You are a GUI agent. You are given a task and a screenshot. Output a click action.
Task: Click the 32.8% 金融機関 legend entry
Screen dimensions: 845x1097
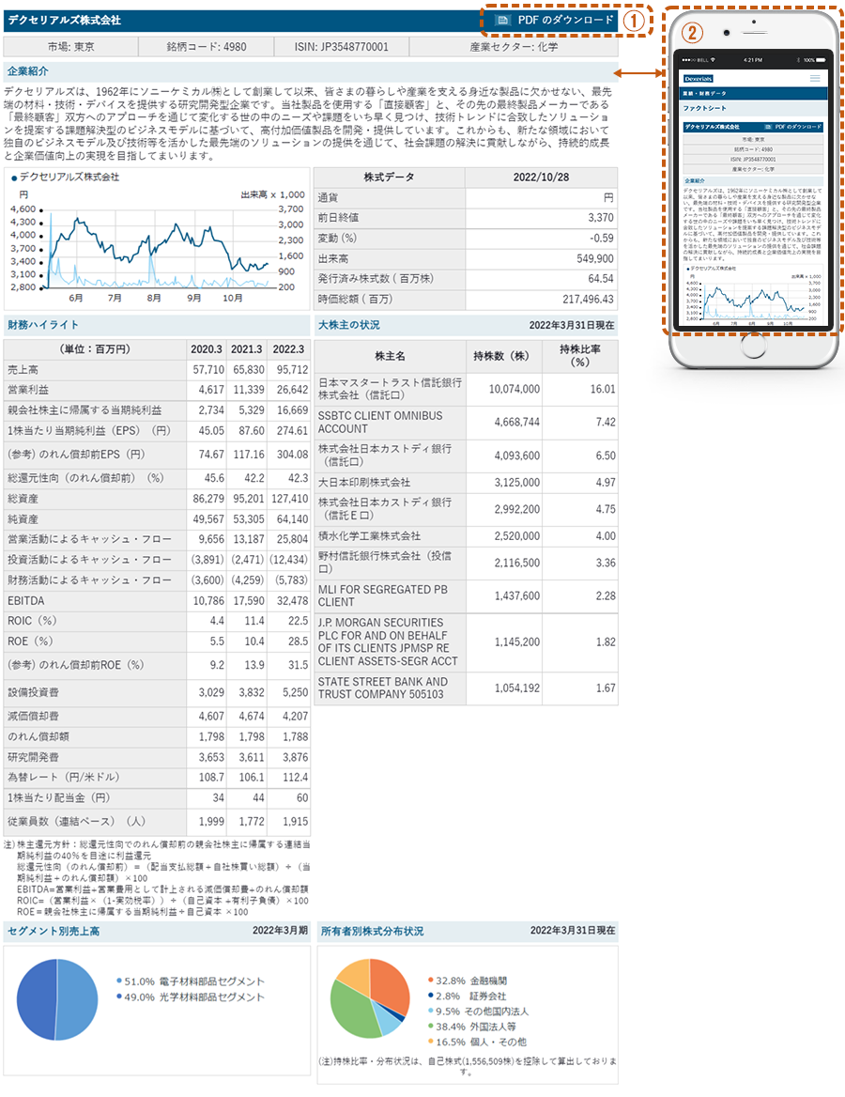click(x=468, y=981)
